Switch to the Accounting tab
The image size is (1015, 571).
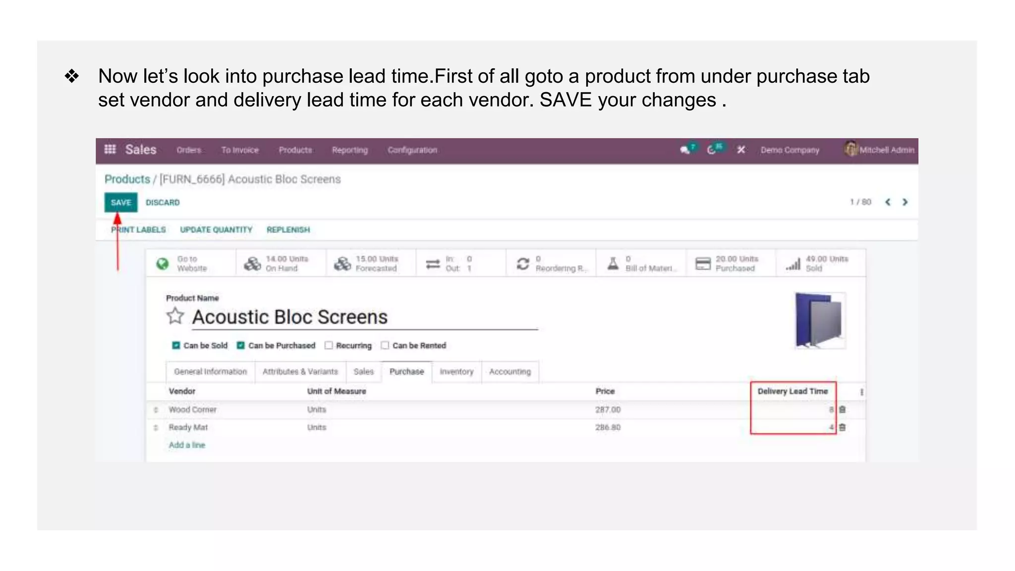[x=510, y=372]
